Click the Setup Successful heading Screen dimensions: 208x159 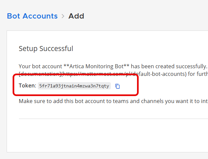coord(46,49)
